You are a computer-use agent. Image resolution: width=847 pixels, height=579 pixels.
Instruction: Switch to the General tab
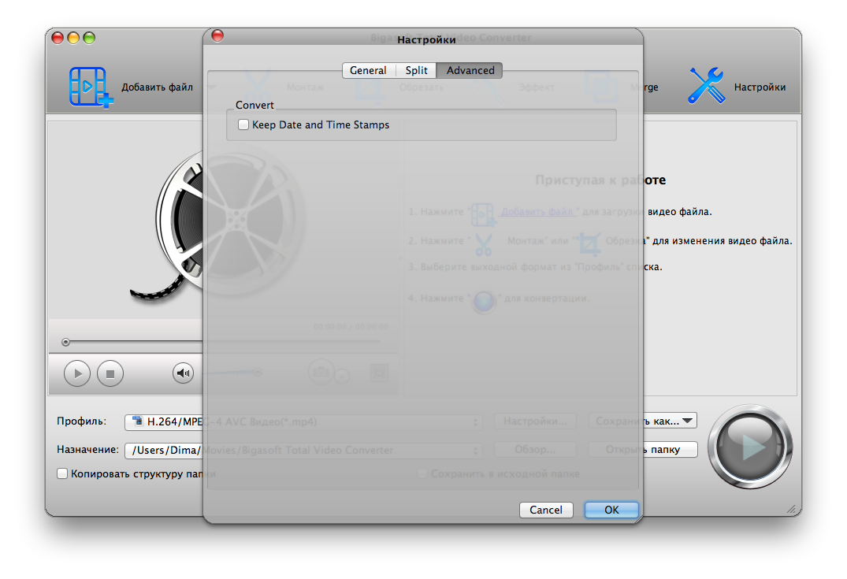pyautogui.click(x=368, y=70)
